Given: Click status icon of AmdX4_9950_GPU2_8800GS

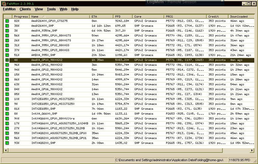Looking at the screenshot, I should coord(7,45).
